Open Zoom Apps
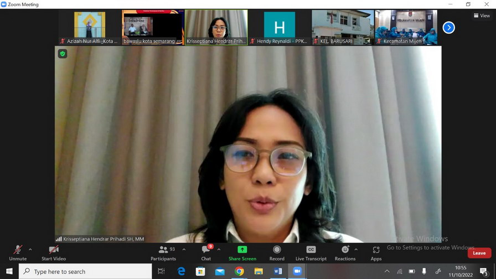 click(x=376, y=253)
